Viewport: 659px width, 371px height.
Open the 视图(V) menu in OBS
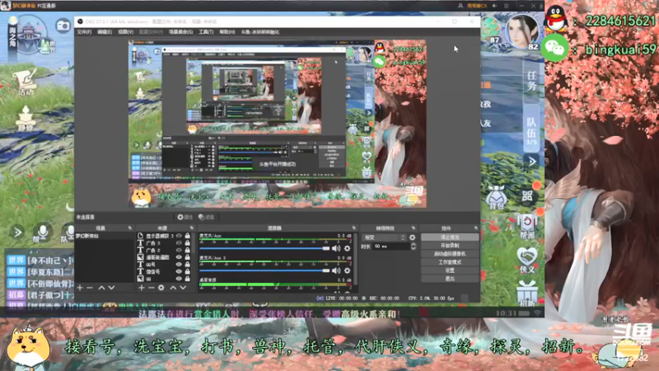pyautogui.click(x=125, y=32)
